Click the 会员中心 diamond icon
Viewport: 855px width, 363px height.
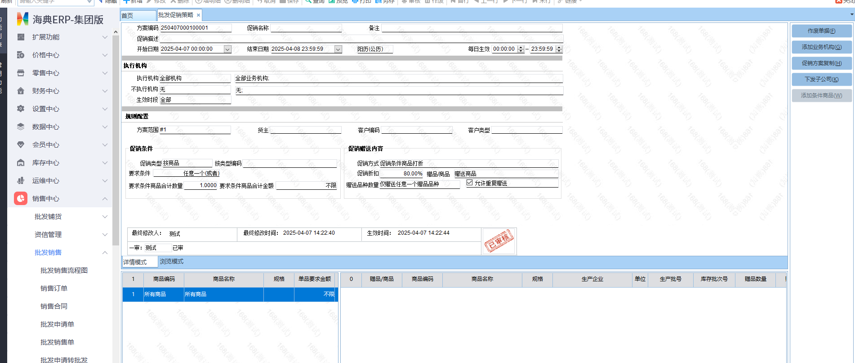point(21,145)
